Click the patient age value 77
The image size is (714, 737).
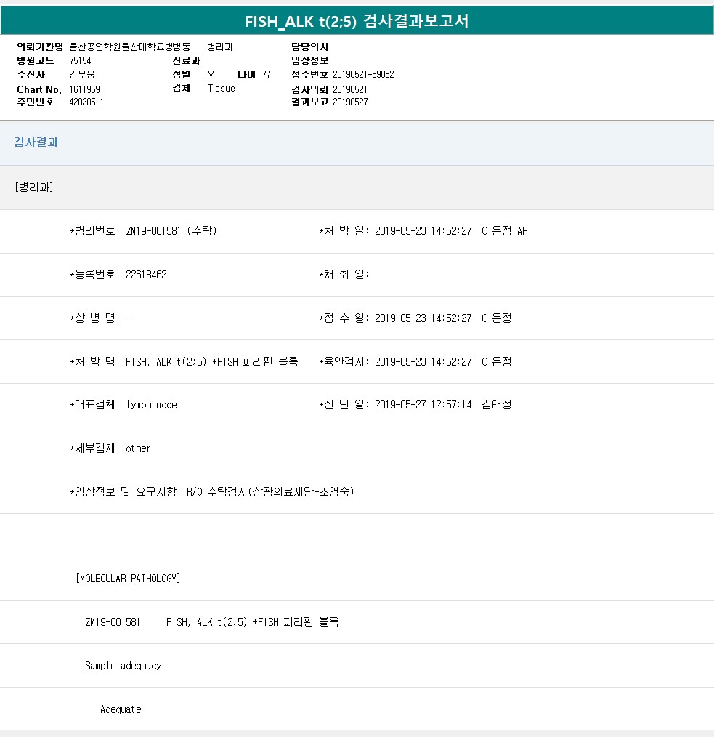[266, 74]
